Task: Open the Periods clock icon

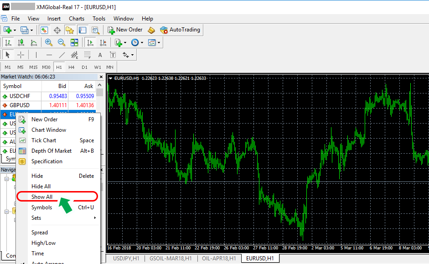Action: (x=135, y=42)
